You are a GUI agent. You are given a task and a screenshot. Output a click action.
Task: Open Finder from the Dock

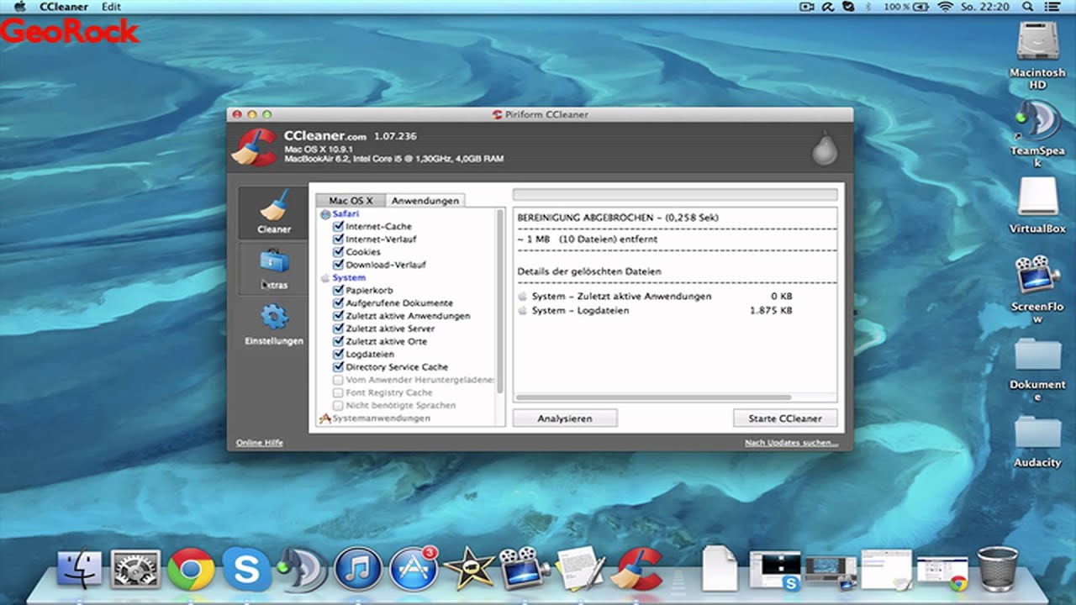80,570
